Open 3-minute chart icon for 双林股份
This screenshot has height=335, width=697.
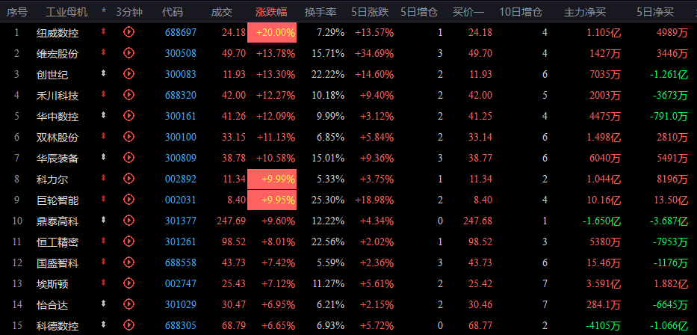tap(129, 137)
